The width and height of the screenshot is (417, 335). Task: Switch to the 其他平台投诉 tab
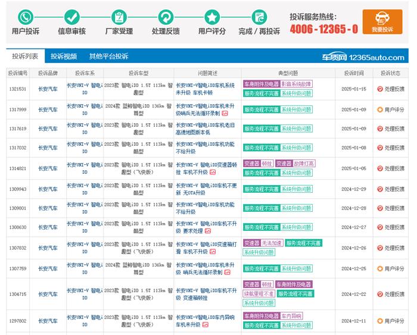coord(108,57)
